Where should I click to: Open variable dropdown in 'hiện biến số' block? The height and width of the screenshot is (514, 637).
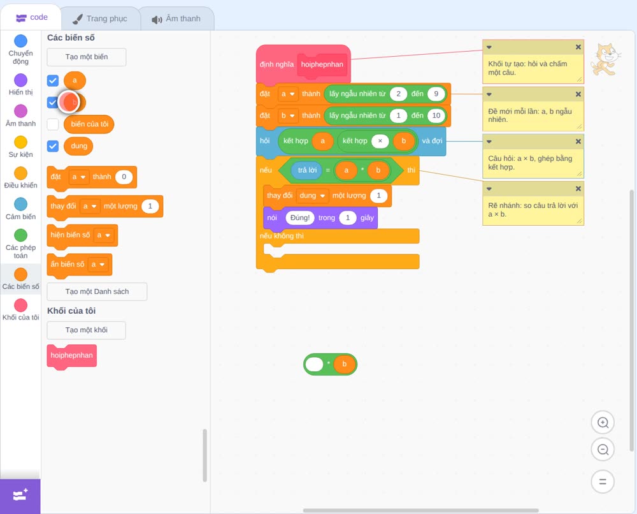(x=104, y=235)
